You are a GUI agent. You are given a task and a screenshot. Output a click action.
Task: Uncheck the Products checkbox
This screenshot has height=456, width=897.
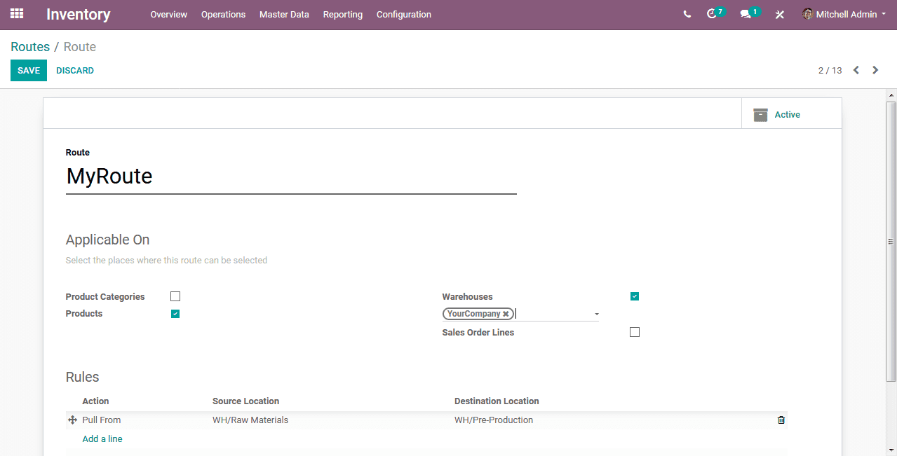175,314
